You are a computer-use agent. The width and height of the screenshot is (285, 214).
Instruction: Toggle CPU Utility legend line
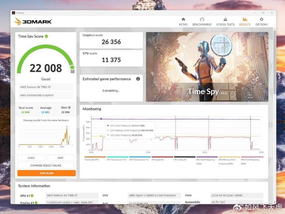point(185,157)
